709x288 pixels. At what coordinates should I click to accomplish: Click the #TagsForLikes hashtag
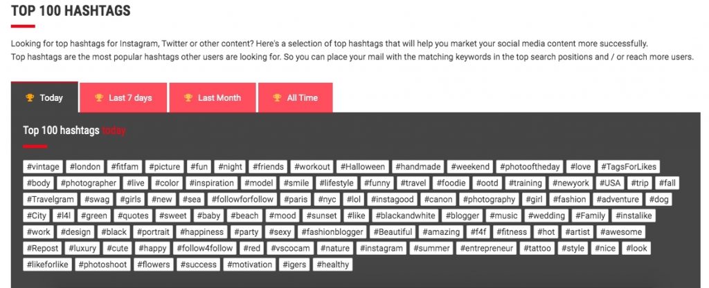[629, 166]
